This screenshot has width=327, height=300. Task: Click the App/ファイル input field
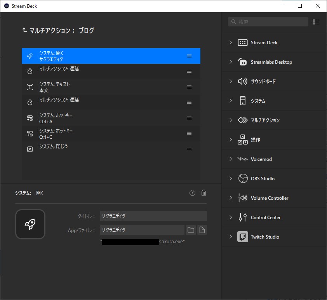tap(142, 230)
